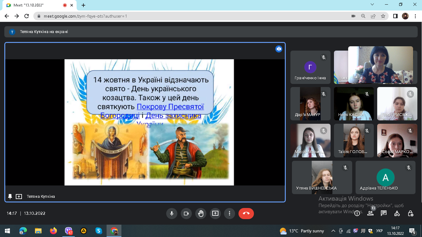Click the Покрову Пресвятої link on the slide
This screenshot has width=422, height=237.
click(x=170, y=107)
